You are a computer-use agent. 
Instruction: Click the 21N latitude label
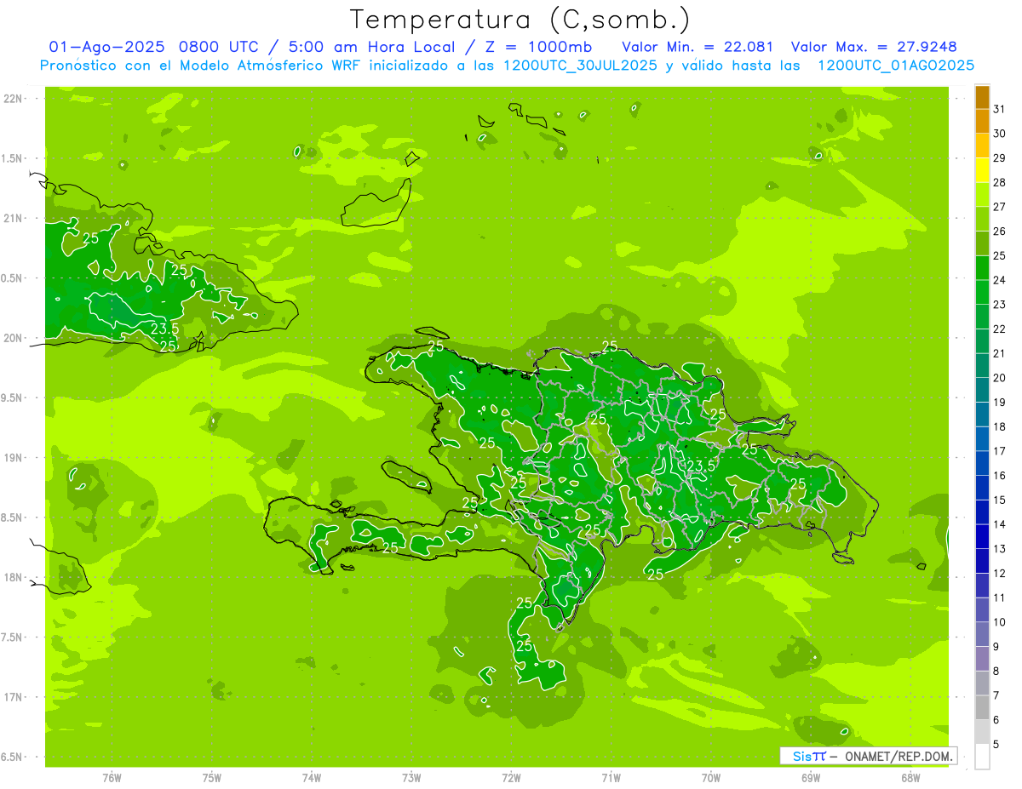click(x=13, y=218)
